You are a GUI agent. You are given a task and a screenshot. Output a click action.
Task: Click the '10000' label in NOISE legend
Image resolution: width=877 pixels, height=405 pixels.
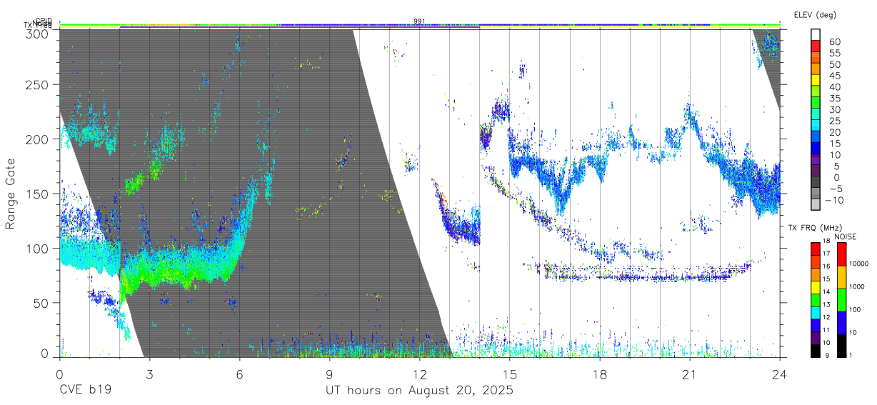(x=858, y=265)
